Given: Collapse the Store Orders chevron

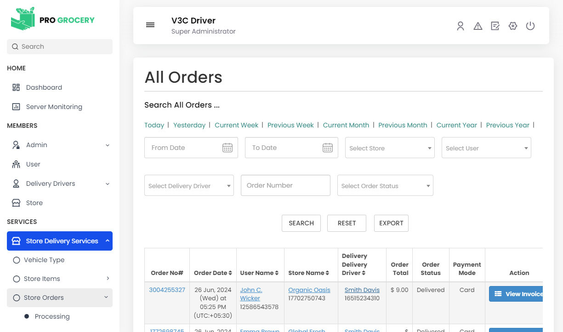Looking at the screenshot, I should pos(106,298).
